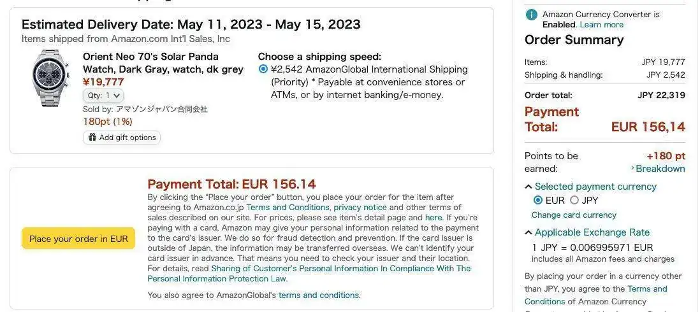Select EUR as payment currency
This screenshot has width=700, height=312.
click(x=538, y=200)
